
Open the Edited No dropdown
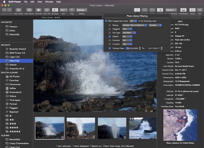coord(127,36)
